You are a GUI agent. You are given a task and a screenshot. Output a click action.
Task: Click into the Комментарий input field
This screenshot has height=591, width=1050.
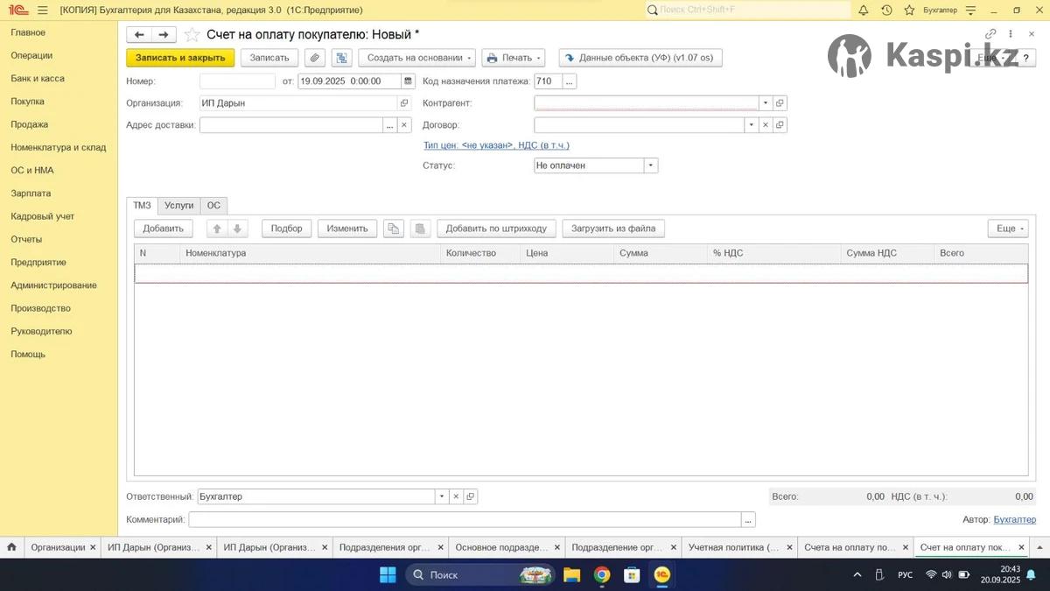click(x=464, y=520)
